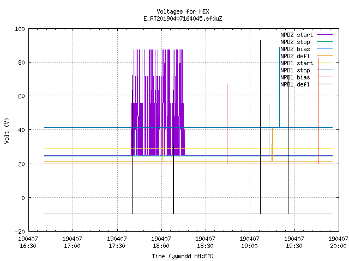Click the x-axis tick label 190407 20:00
Screen dimensions: 349x261
[338, 243]
